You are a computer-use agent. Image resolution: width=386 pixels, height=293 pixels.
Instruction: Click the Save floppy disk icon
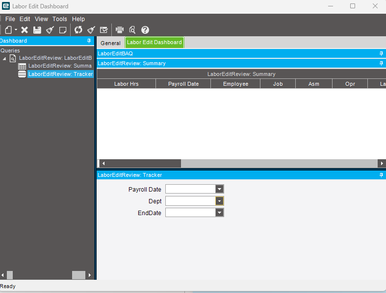(x=37, y=30)
